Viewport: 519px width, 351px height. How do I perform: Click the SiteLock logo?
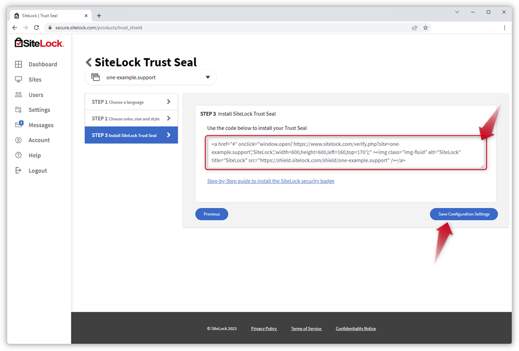(39, 43)
